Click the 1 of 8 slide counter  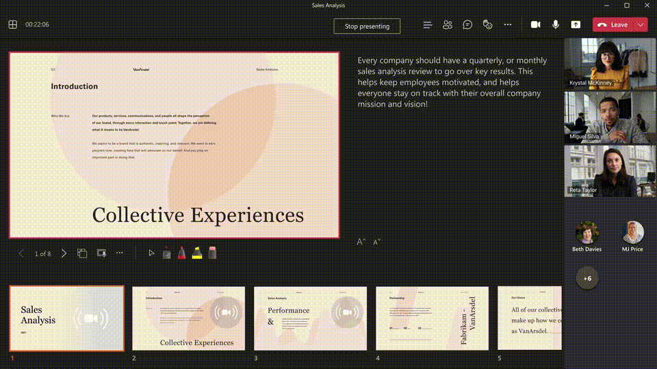pos(42,254)
